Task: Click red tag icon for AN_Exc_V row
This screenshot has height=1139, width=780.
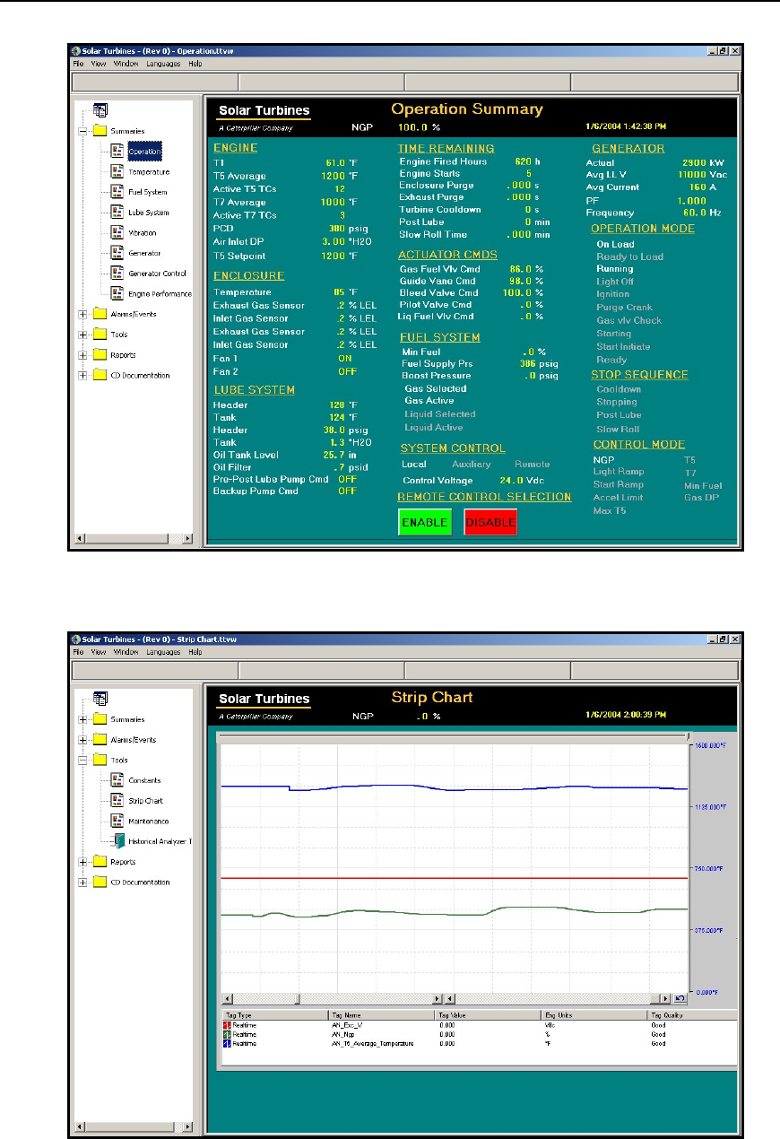Action: tap(226, 1027)
